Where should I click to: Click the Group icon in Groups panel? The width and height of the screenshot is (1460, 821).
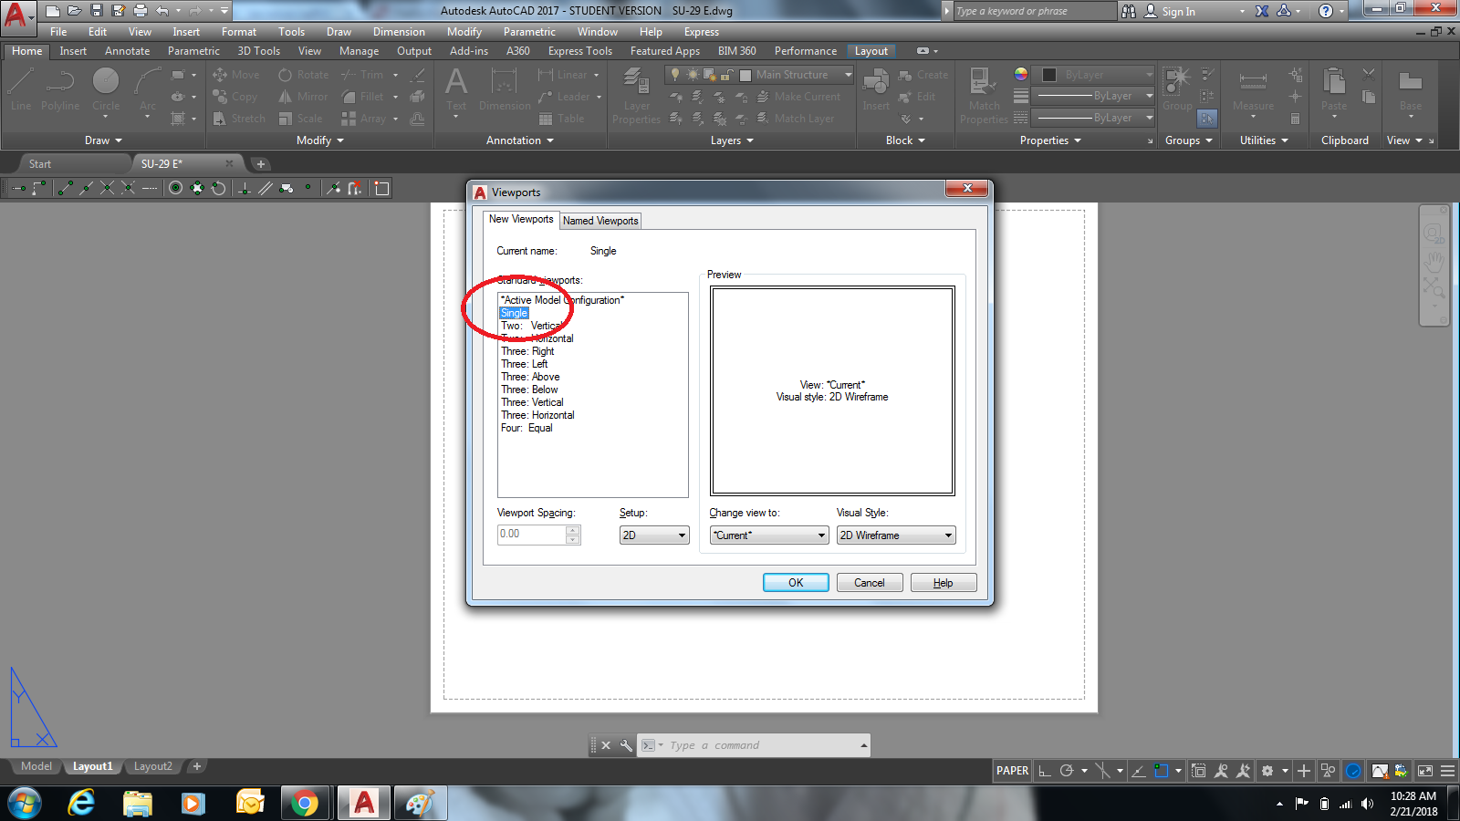[x=1177, y=89]
